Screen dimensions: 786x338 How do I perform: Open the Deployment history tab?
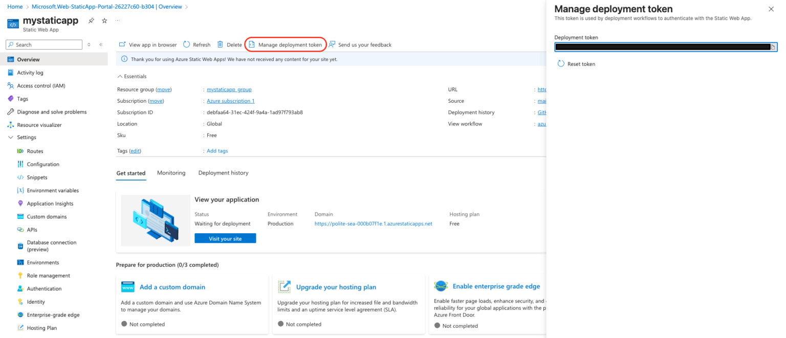tap(223, 173)
